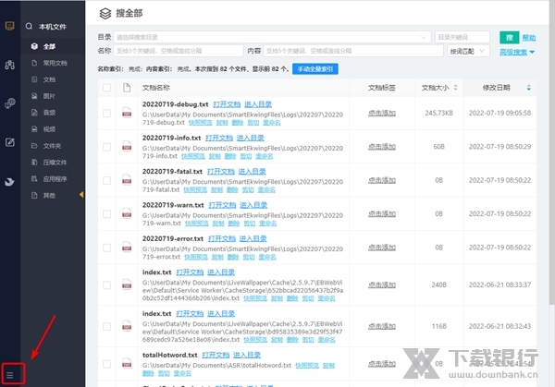Screen dimensions: 555x387
Task: Click 复制 under 20220719-info.txt
Action: point(215,156)
